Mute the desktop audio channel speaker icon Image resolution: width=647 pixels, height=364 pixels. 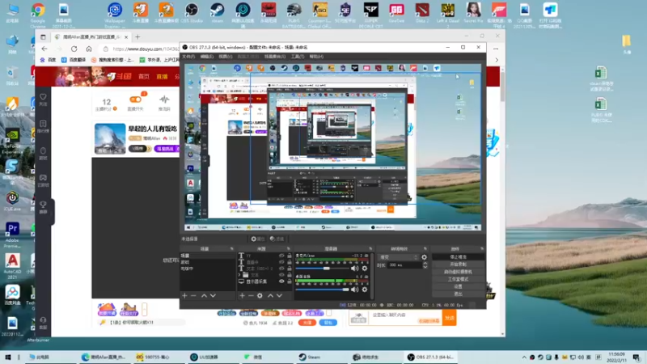click(x=354, y=290)
